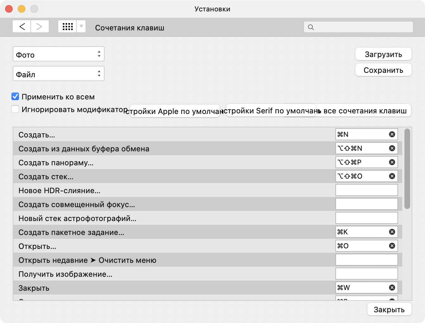Clear the ⌘N shortcut for Создать
Screen dimensions: 425x323
[392, 134]
